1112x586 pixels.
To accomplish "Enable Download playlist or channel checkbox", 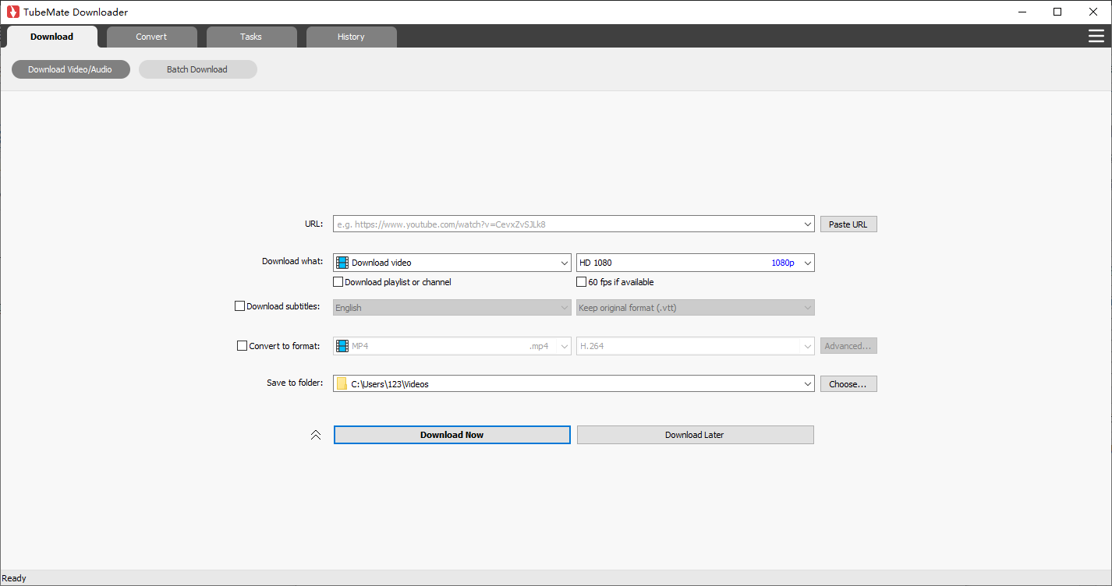I will click(x=338, y=282).
